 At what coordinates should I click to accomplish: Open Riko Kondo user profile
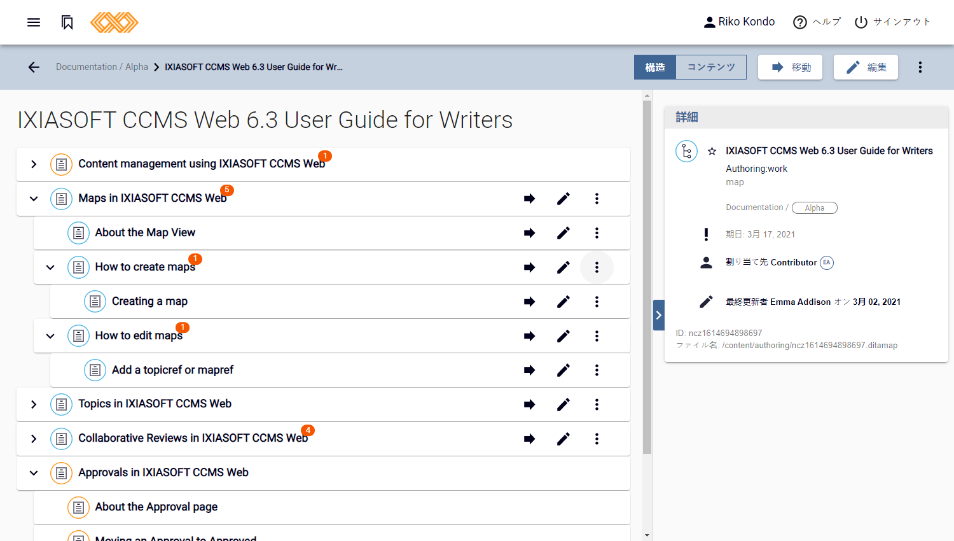click(739, 22)
